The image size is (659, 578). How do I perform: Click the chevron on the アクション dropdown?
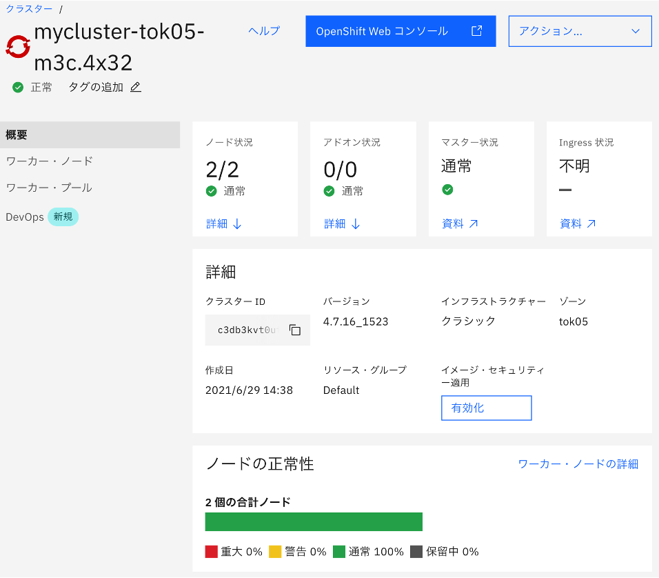click(x=636, y=31)
